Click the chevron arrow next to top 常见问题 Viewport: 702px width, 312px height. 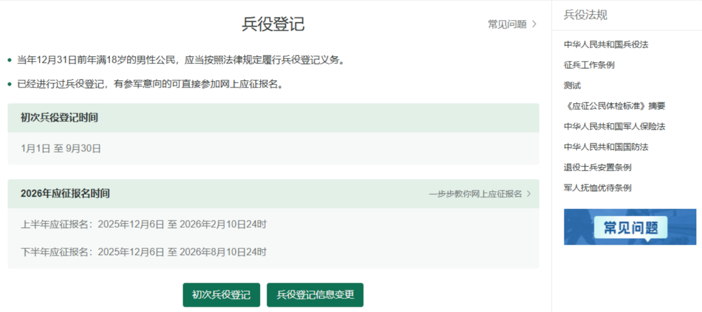pos(534,24)
